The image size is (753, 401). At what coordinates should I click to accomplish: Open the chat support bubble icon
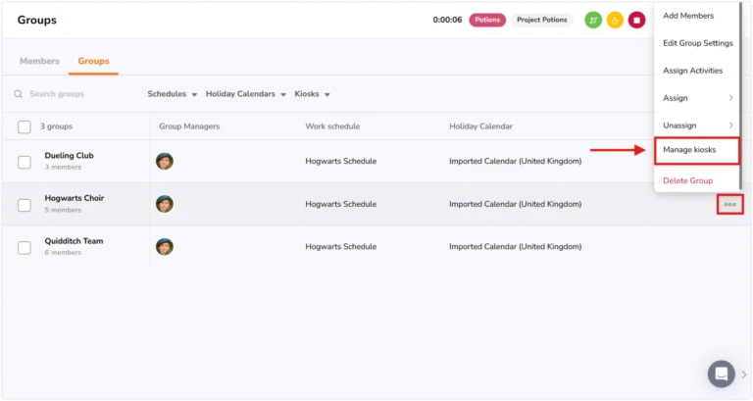click(721, 374)
